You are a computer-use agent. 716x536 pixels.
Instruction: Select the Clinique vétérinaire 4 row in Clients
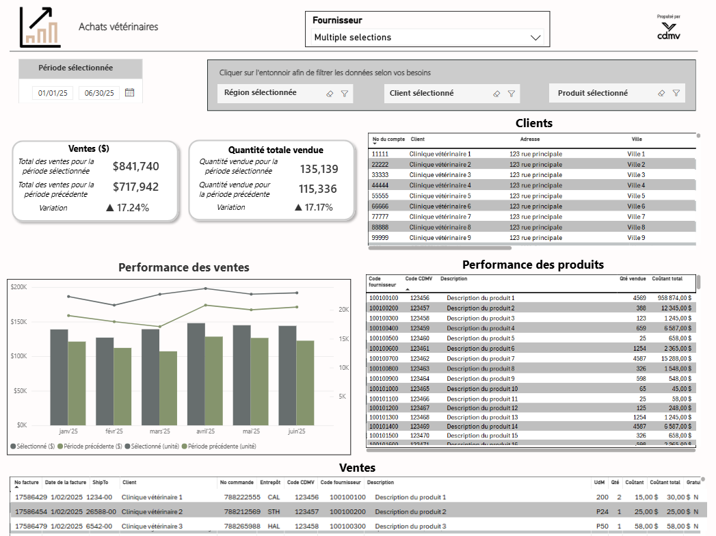[440, 185]
